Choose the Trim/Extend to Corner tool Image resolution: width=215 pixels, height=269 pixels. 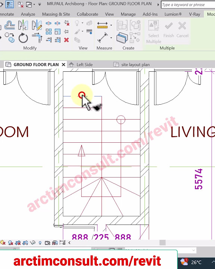click(37, 38)
